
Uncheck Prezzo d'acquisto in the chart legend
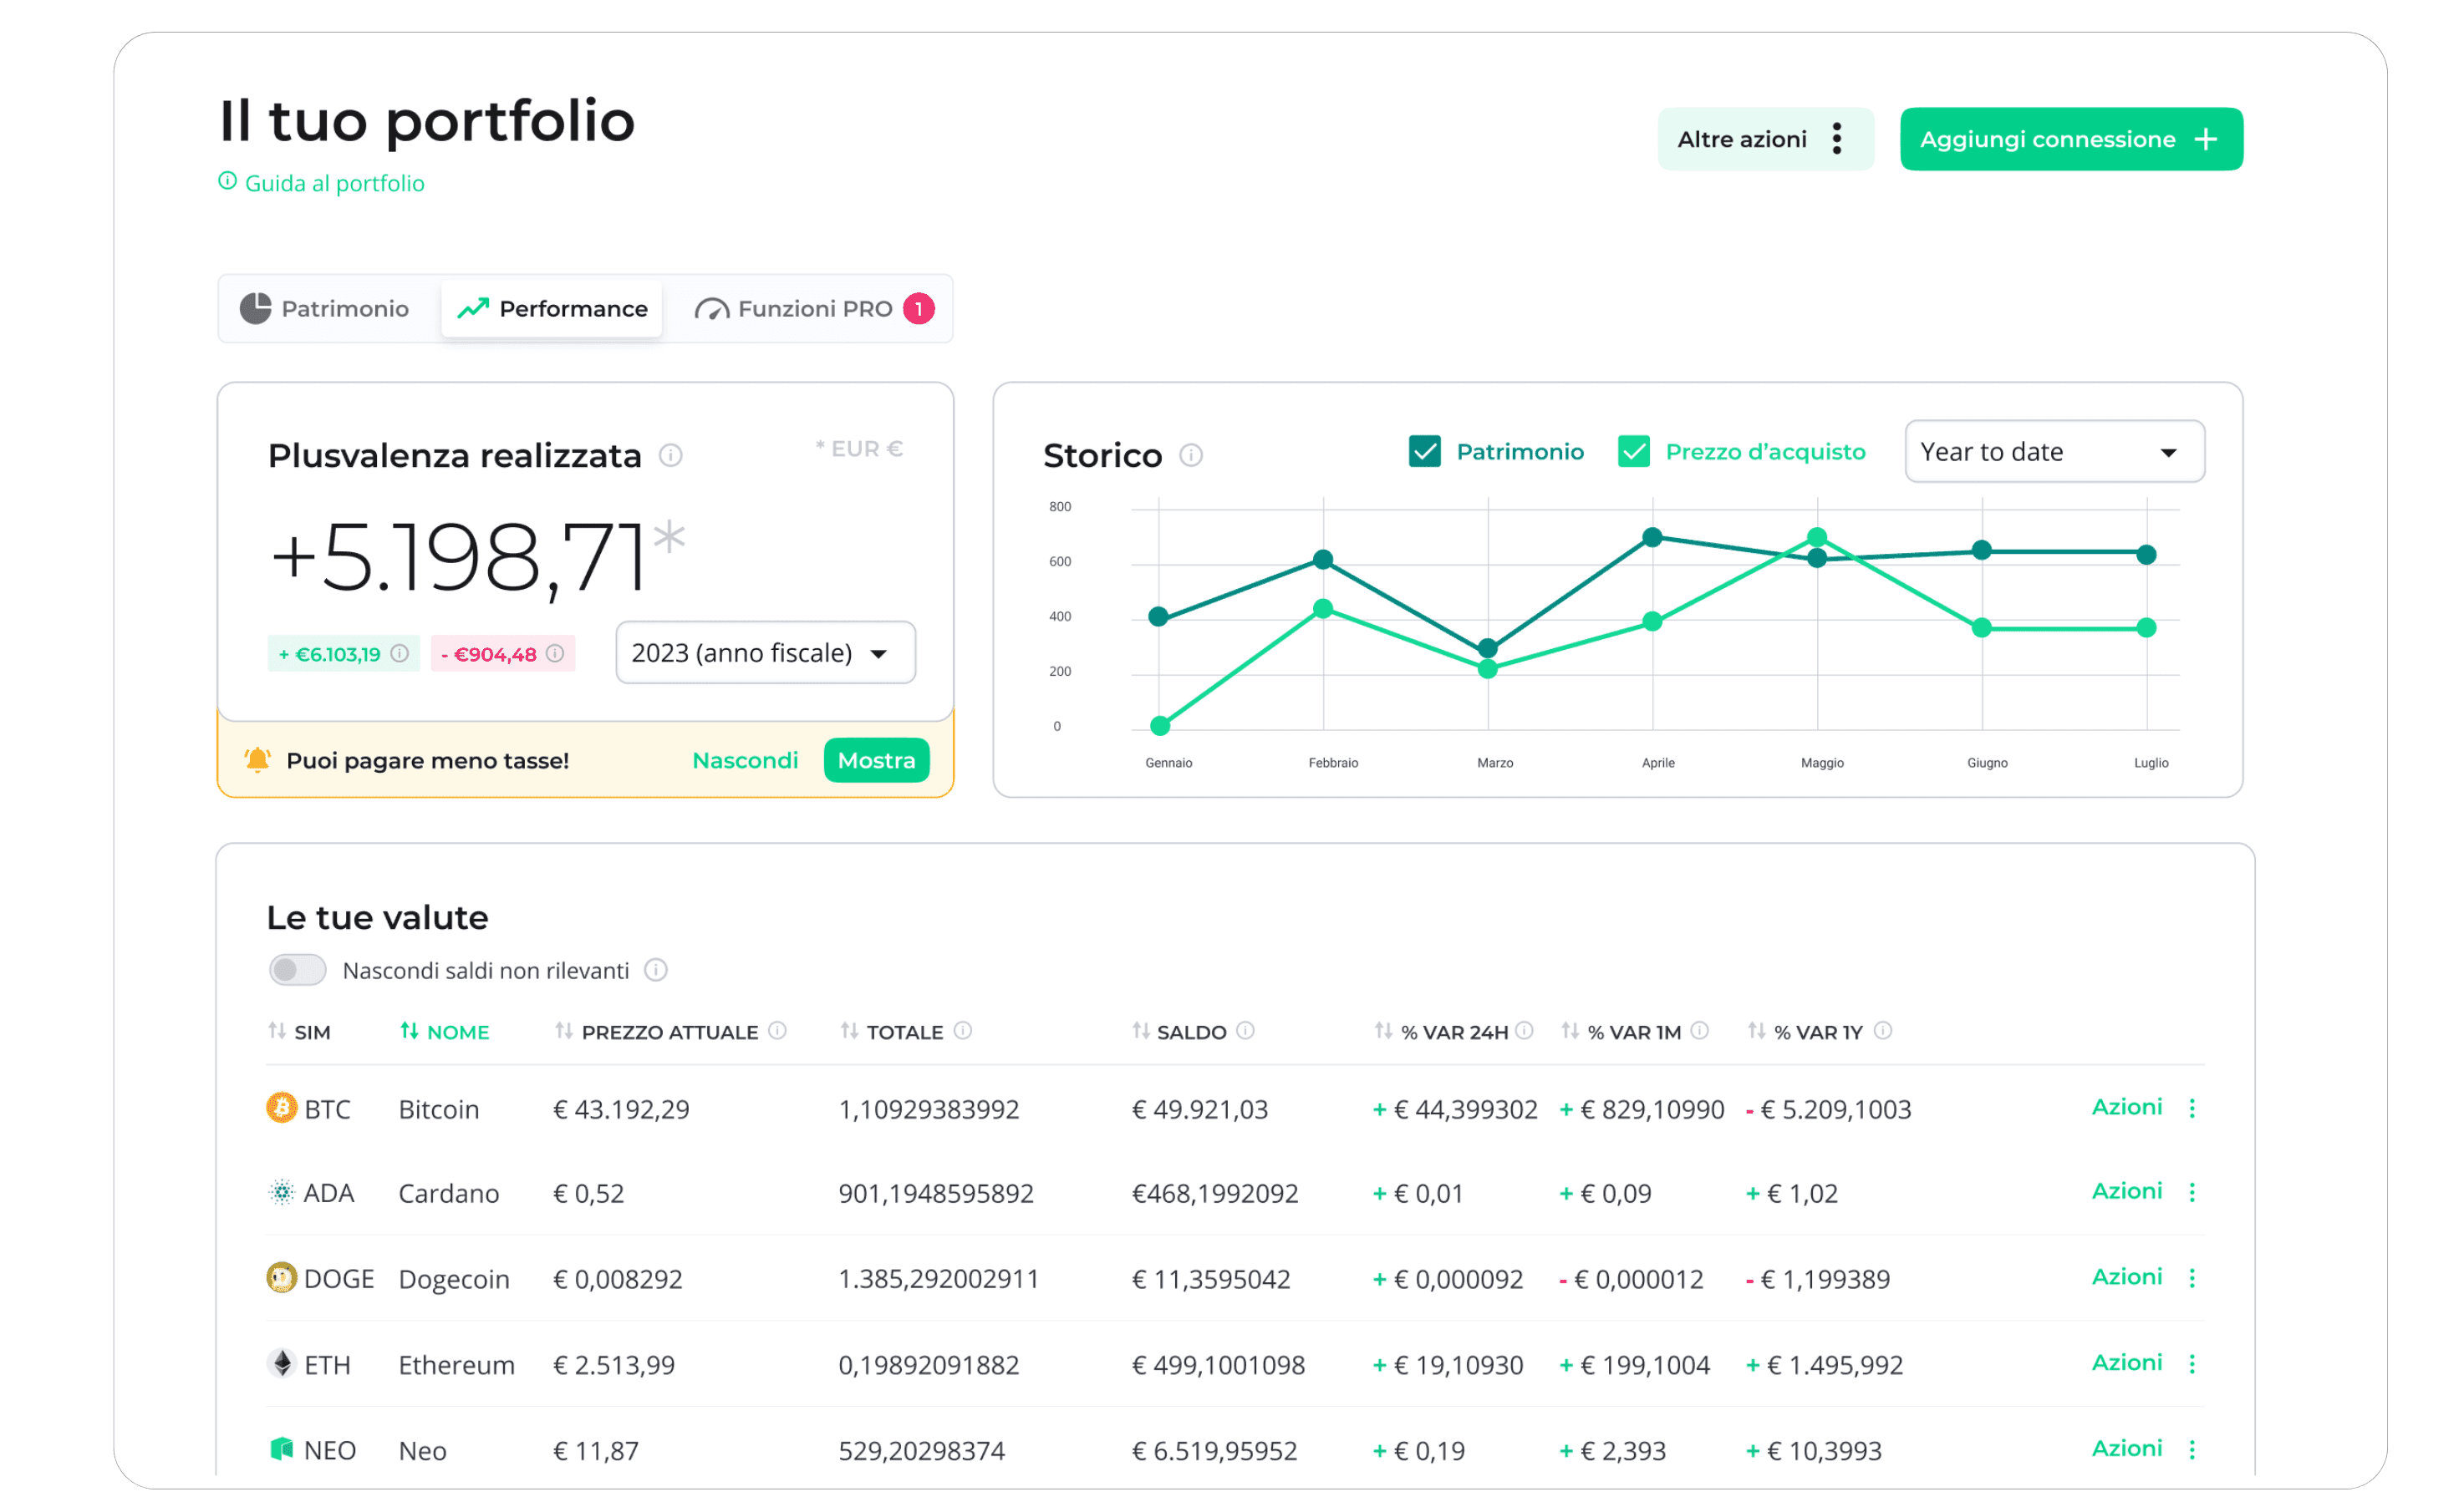point(1634,451)
